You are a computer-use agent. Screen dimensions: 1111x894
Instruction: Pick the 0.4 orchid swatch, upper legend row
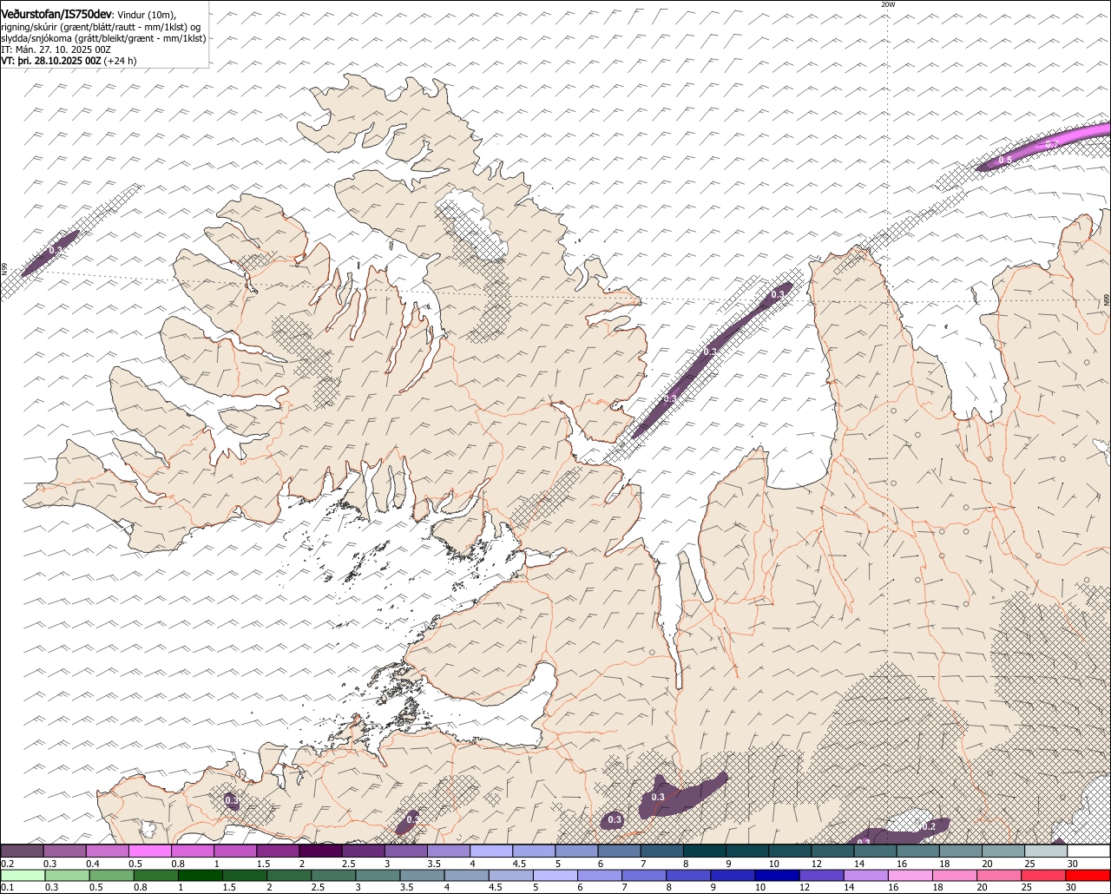[107, 851]
